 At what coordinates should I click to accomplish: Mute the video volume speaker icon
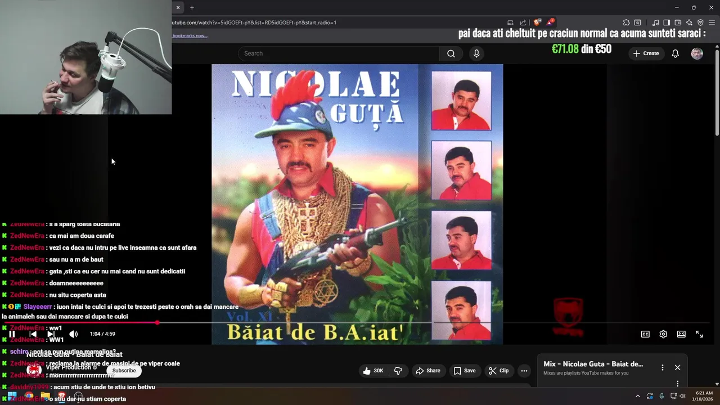click(x=73, y=334)
